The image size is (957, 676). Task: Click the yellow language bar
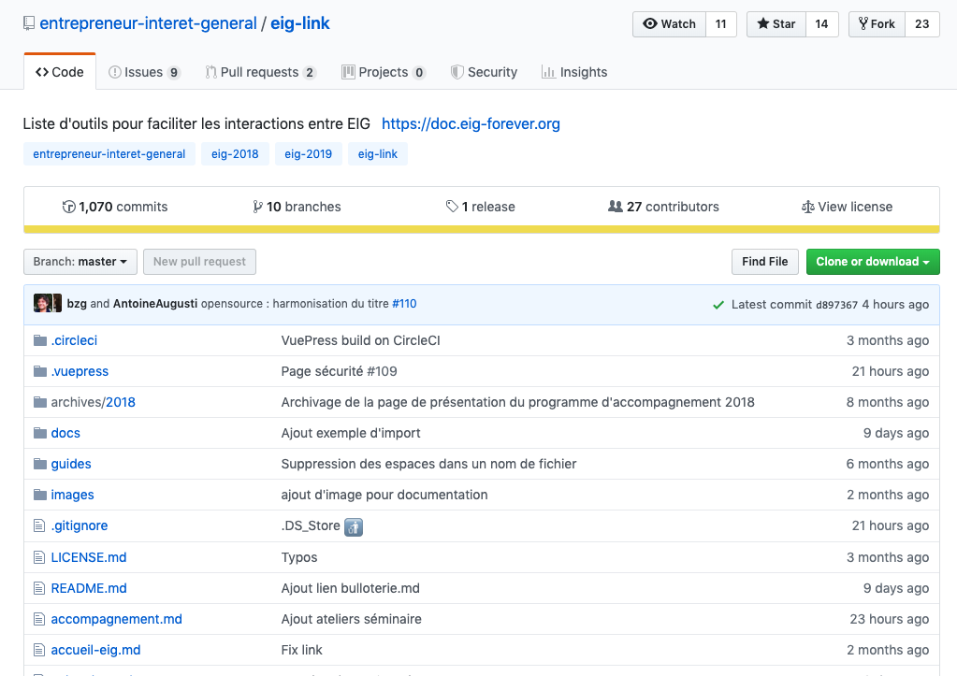coord(481,229)
